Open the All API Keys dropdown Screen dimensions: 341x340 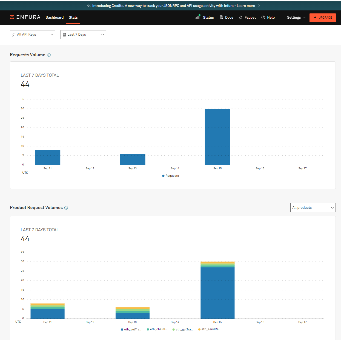33,35
